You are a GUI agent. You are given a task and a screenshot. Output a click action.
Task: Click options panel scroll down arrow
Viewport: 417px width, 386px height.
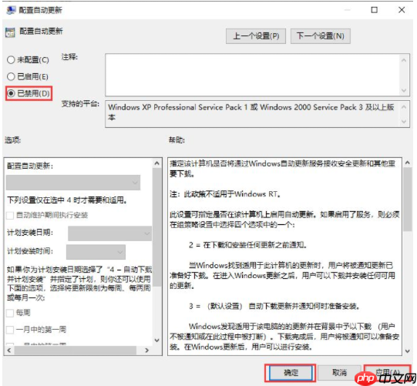(x=157, y=341)
